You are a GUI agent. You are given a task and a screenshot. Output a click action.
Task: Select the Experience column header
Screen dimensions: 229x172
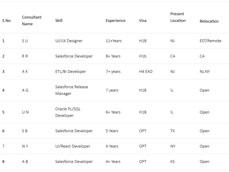click(115, 21)
